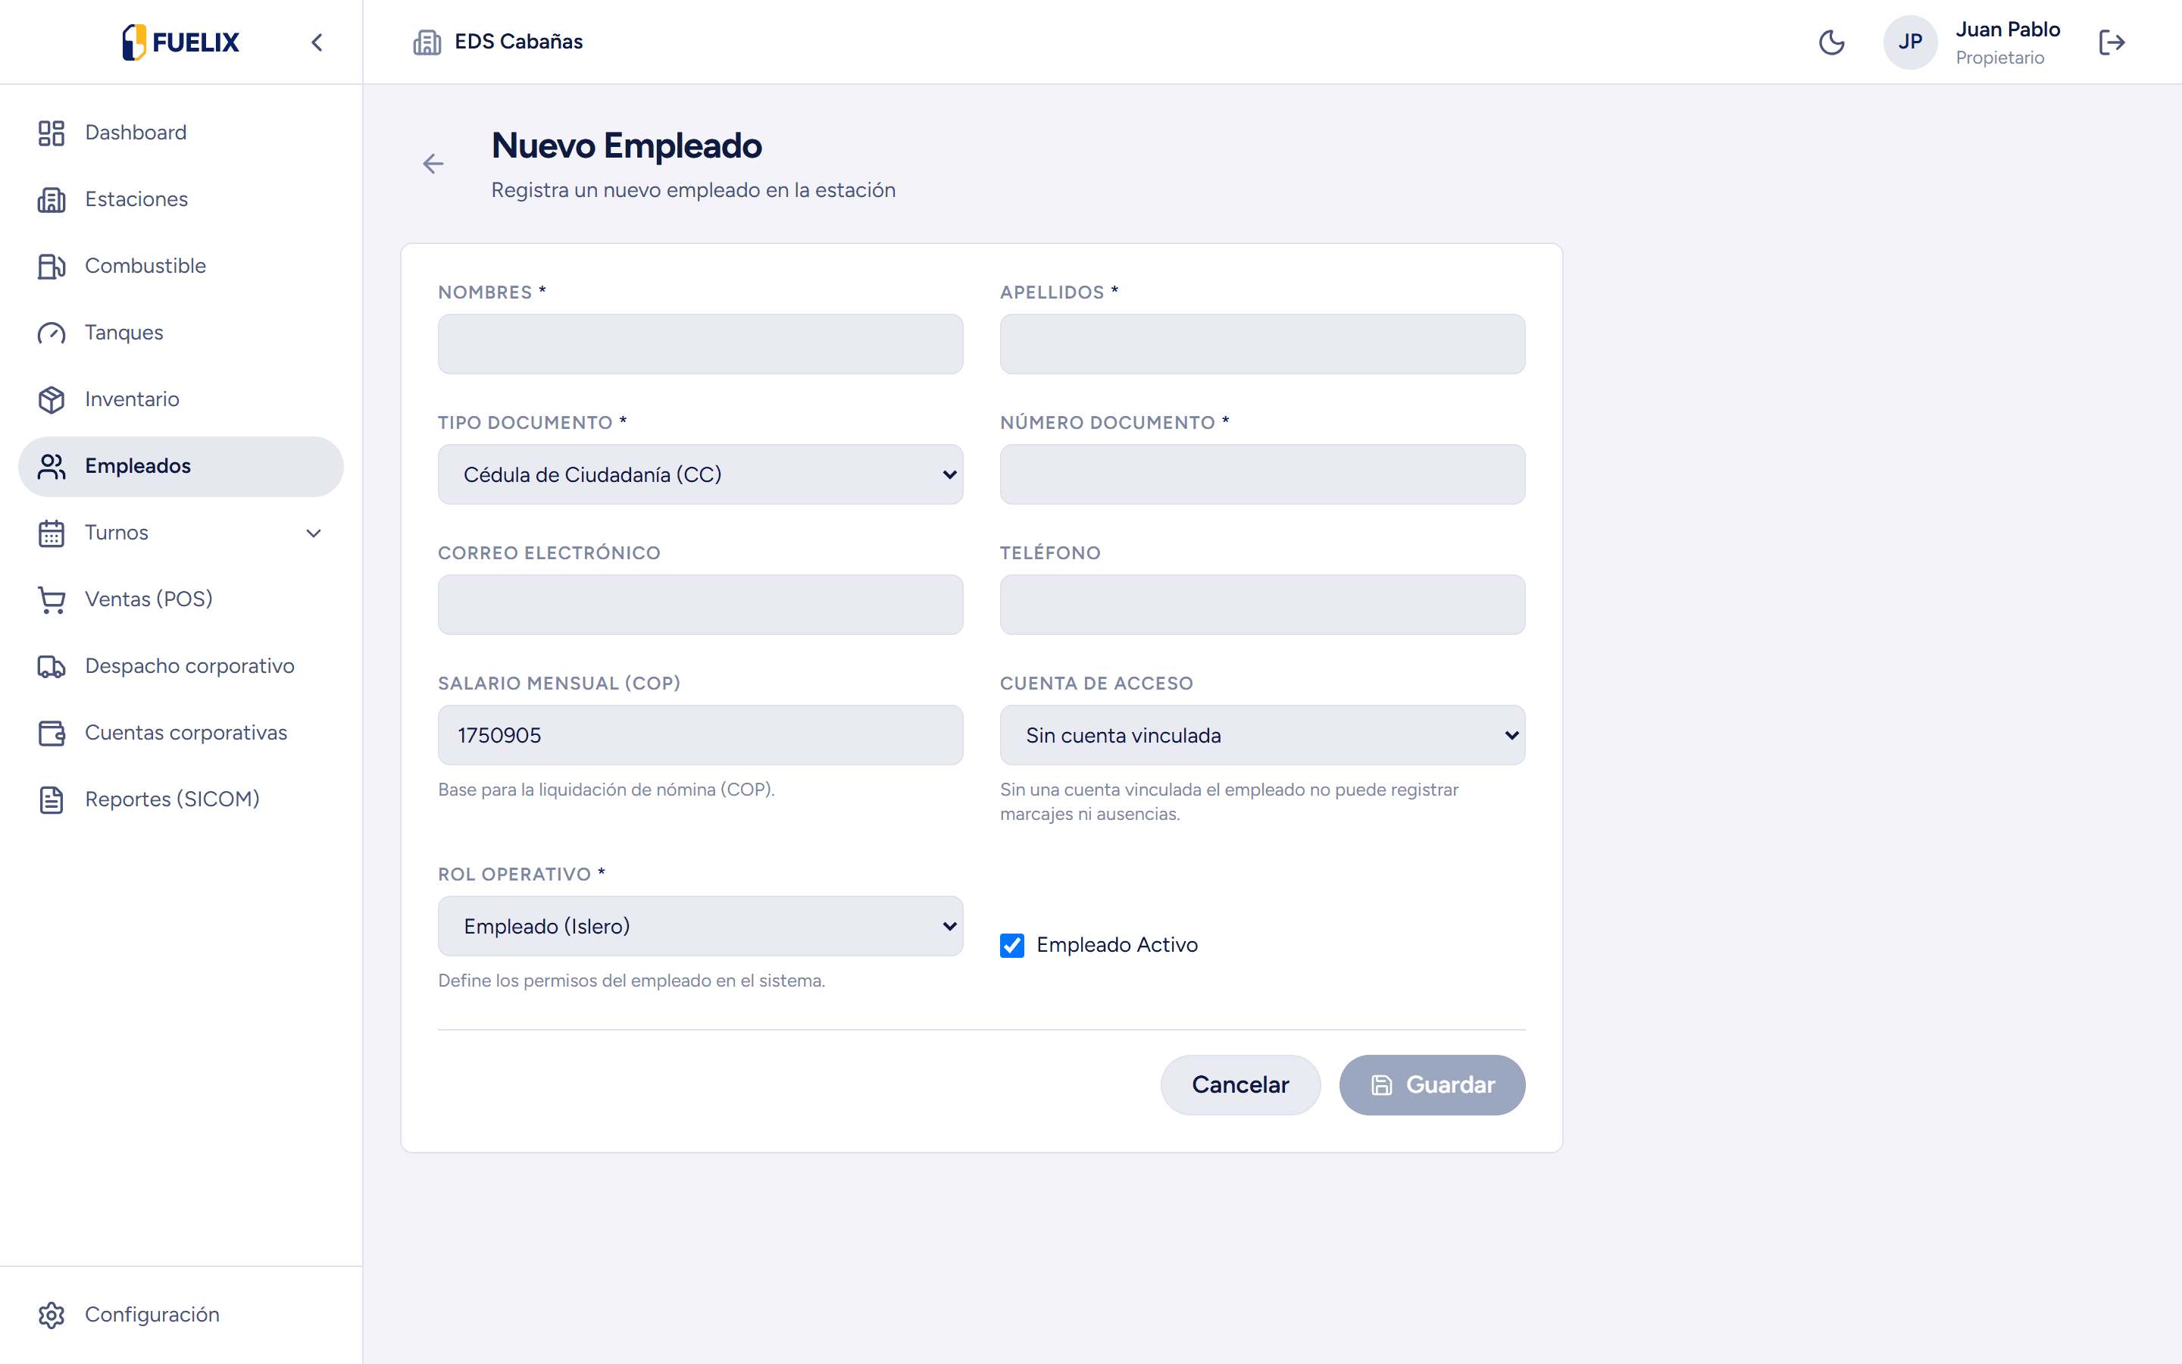The image size is (2182, 1364).
Task: Select Empleados menu item
Action: (x=180, y=466)
